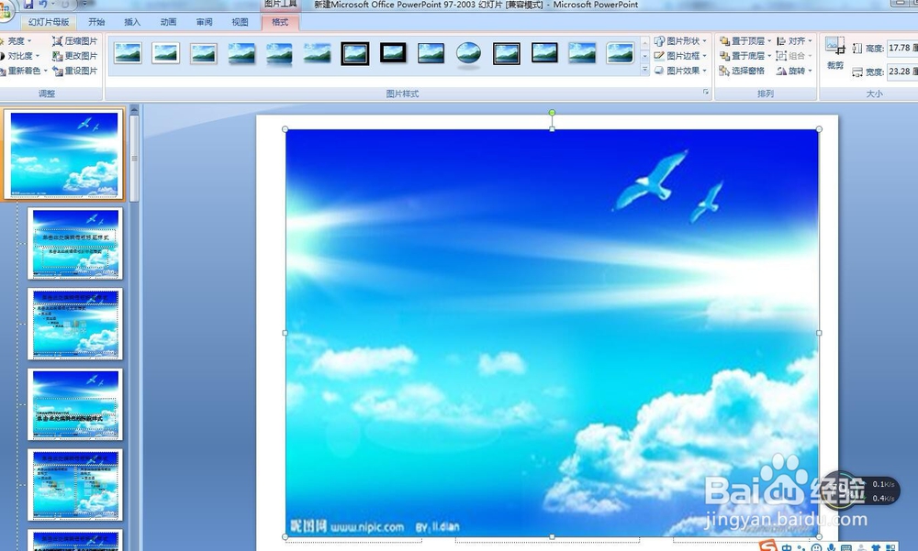918x551 pixels.
Task: Apply the fourth picture style (drop shadow rectangle)
Action: [241, 53]
